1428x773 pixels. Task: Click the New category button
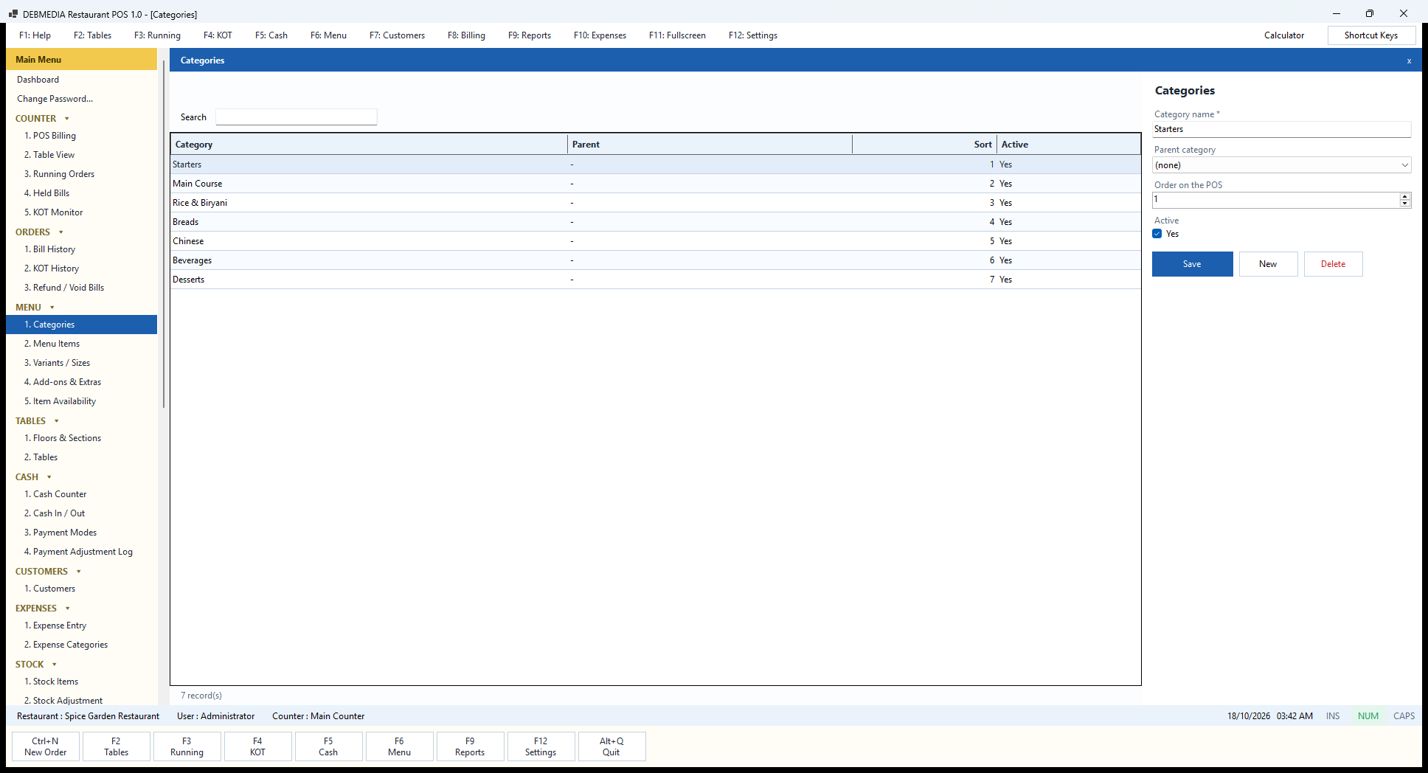[1268, 264]
